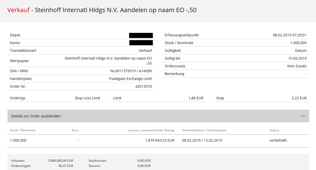Click the ISIN / WKN label
316x170 pixels.
pyautogui.click(x=19, y=71)
